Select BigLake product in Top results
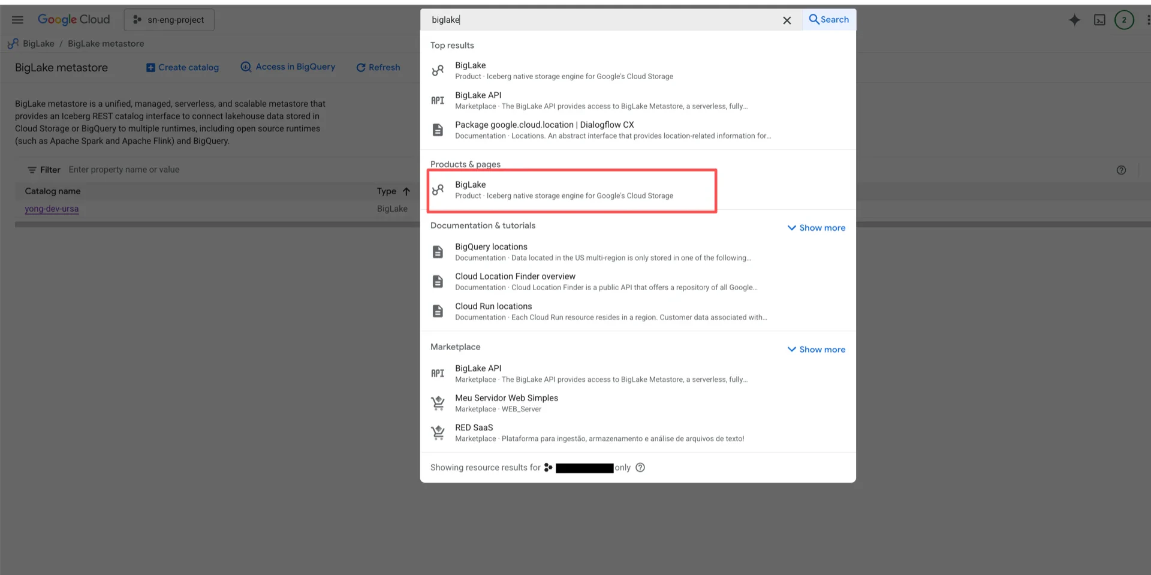Screen dimensions: 1151x575 click(638, 71)
